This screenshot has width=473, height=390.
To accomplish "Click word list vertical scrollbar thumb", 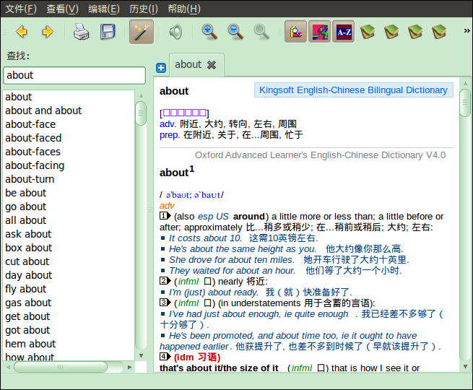I will click(x=141, y=113).
